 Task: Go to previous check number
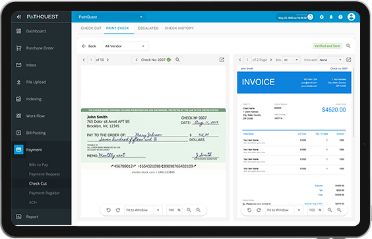137,60
